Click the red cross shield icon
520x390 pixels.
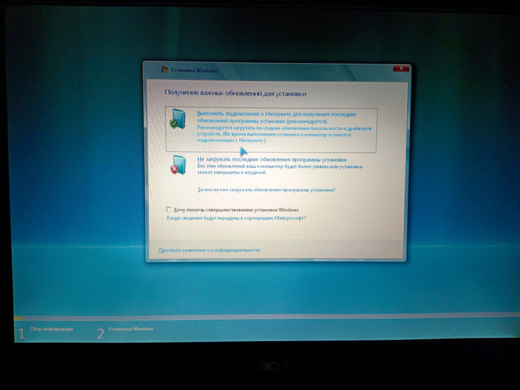click(178, 165)
